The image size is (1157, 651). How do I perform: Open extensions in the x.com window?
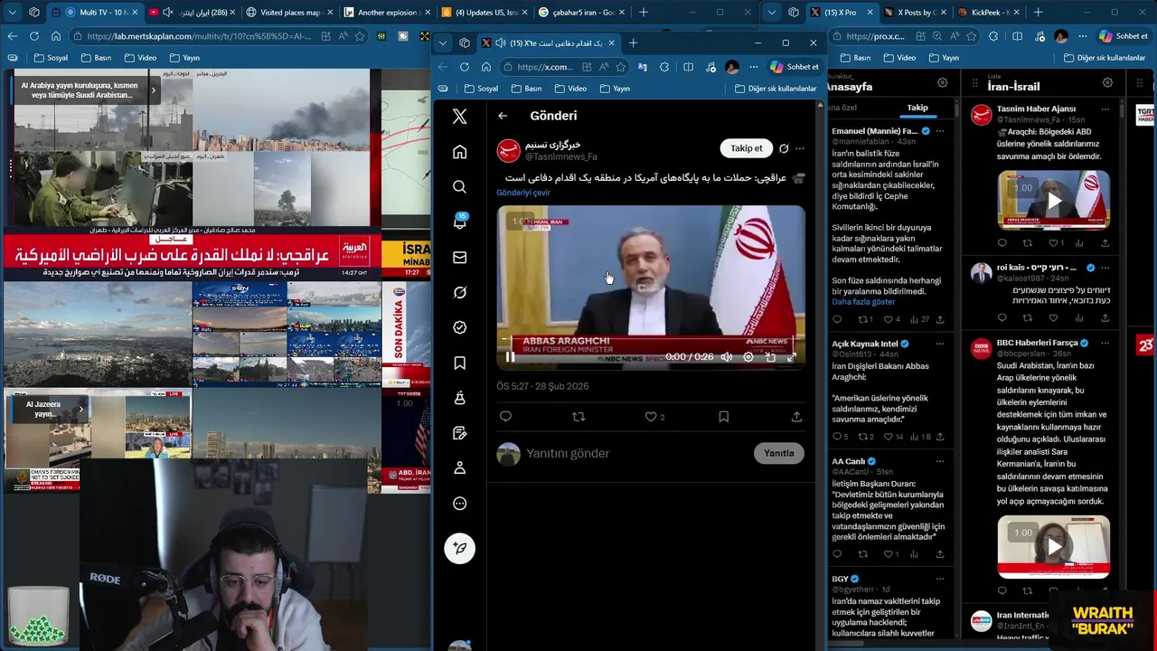664,66
